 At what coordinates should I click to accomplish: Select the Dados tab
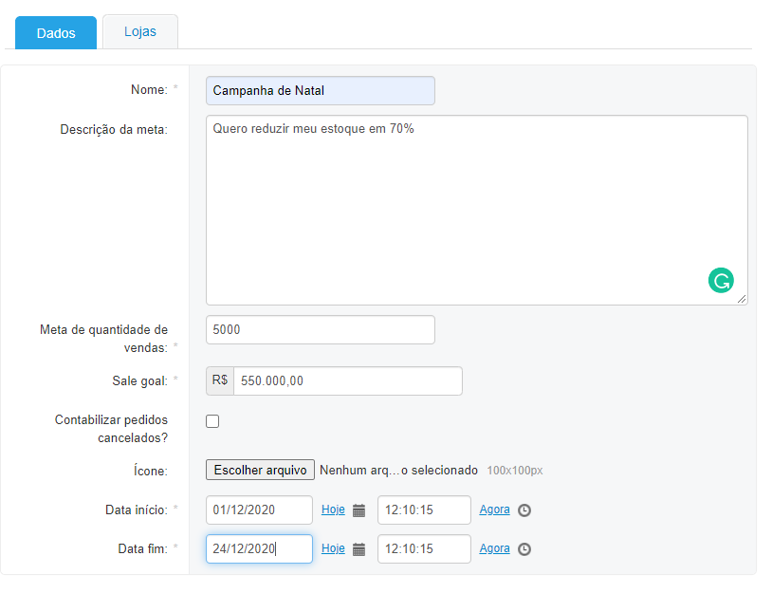pos(56,32)
